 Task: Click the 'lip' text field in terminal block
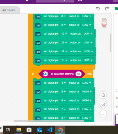pyautogui.click(x=78, y=74)
